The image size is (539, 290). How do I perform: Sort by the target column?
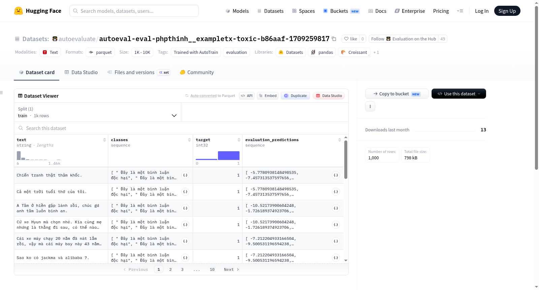(x=239, y=140)
